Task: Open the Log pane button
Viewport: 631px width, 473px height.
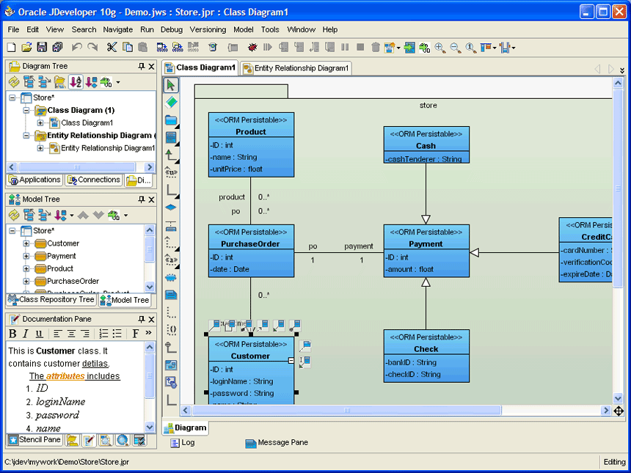Action: [183, 442]
